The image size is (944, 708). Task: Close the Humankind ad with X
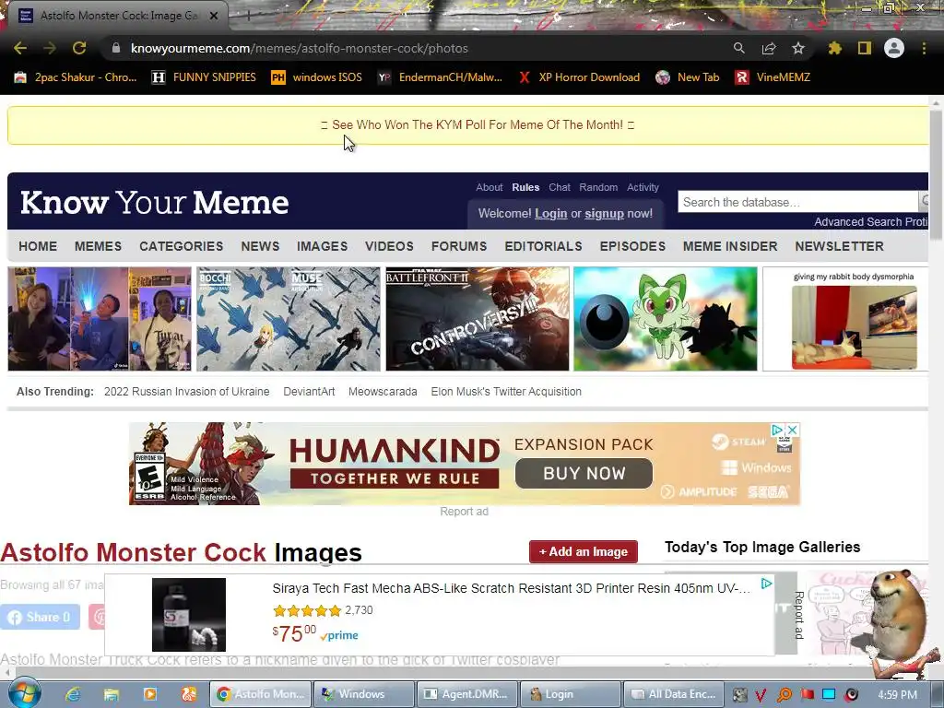(x=792, y=430)
